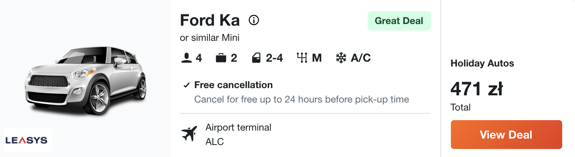Viewport: 575px width, 157px height.
Task: Click the Airport terminal label
Action: click(x=238, y=127)
